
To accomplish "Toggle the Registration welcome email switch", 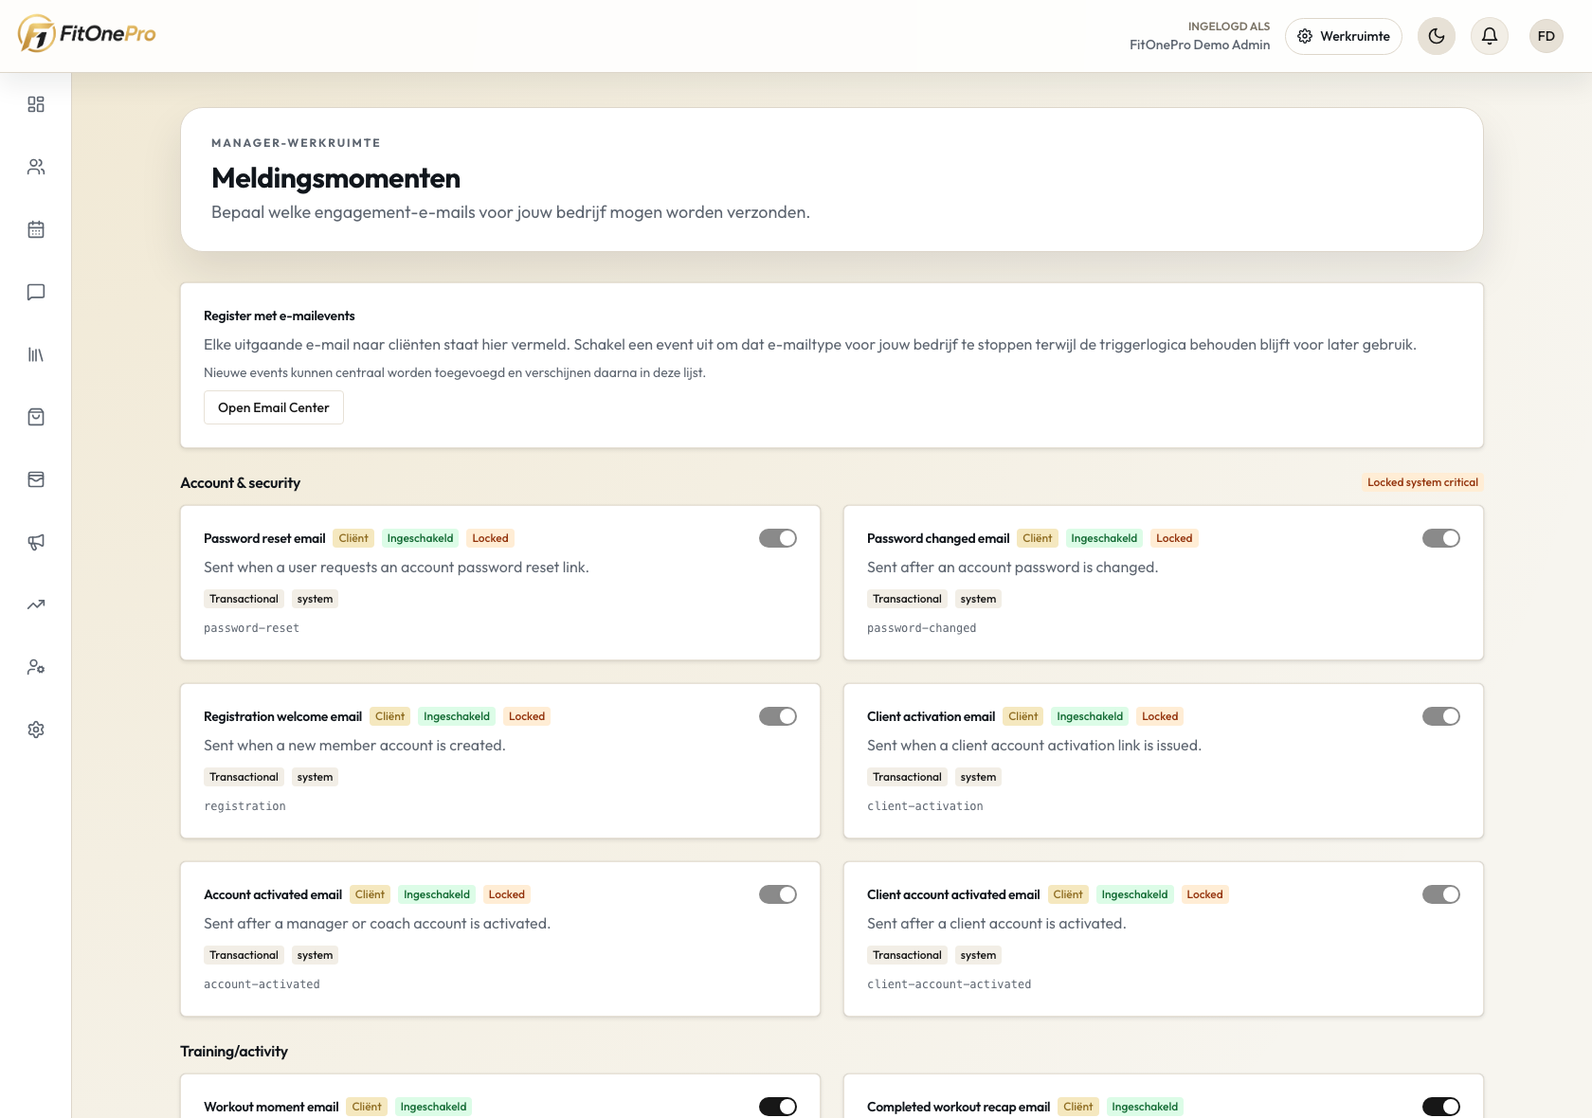I will (778, 716).
